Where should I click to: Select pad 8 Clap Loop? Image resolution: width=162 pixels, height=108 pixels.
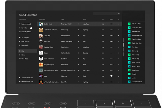pos(133,51)
